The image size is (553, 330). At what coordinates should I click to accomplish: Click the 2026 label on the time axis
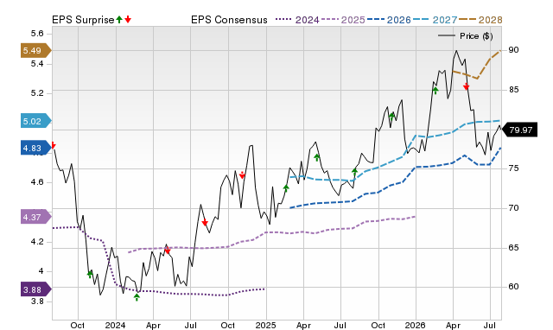[x=416, y=325]
